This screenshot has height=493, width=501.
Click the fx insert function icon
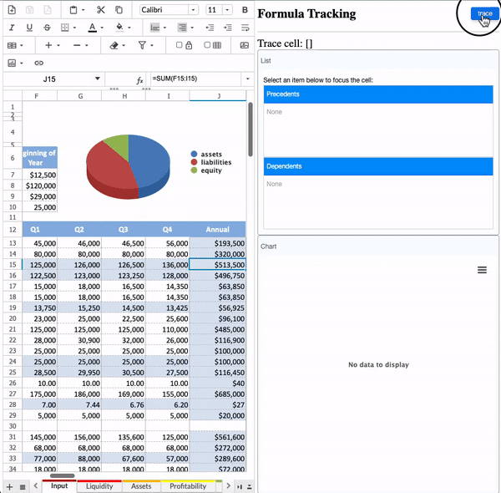(139, 80)
